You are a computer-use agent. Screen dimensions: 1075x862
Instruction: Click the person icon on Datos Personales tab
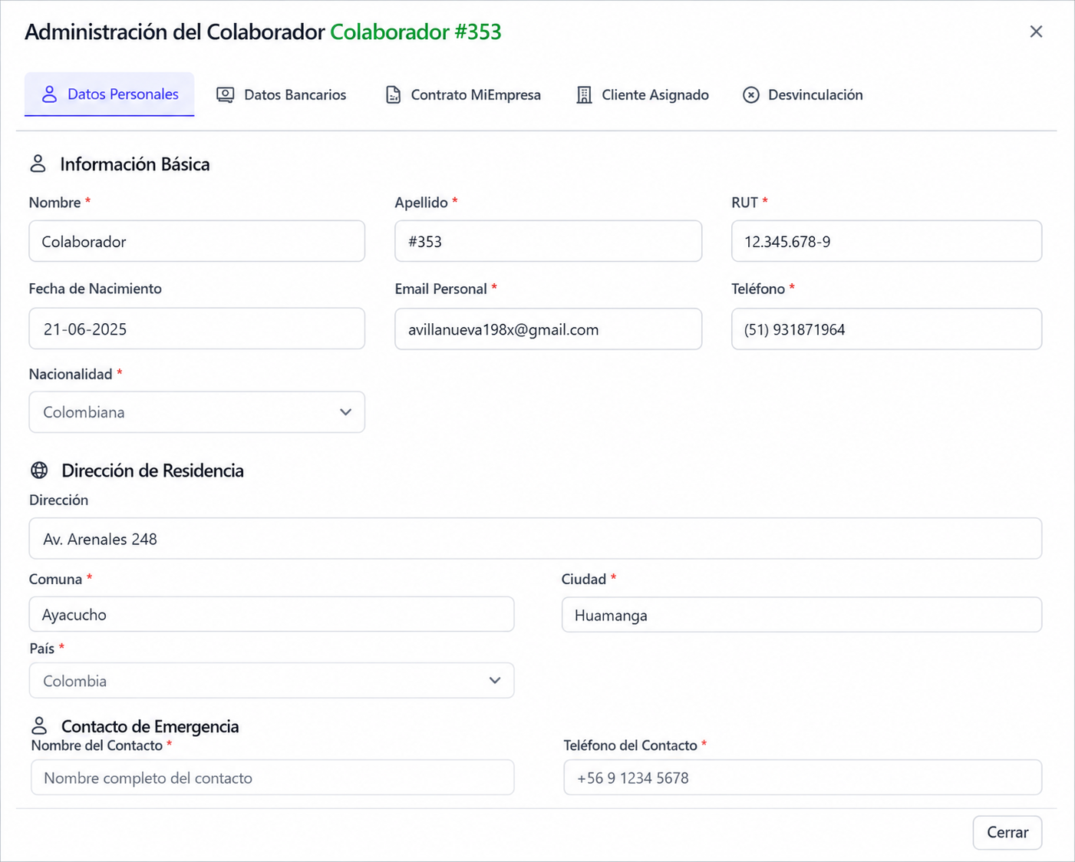click(x=49, y=94)
